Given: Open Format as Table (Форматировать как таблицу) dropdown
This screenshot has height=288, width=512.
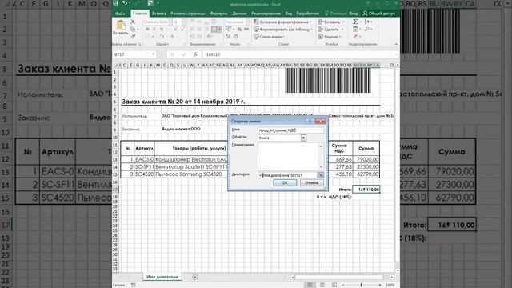Looking at the screenshot, I should pyautogui.click(x=283, y=30).
